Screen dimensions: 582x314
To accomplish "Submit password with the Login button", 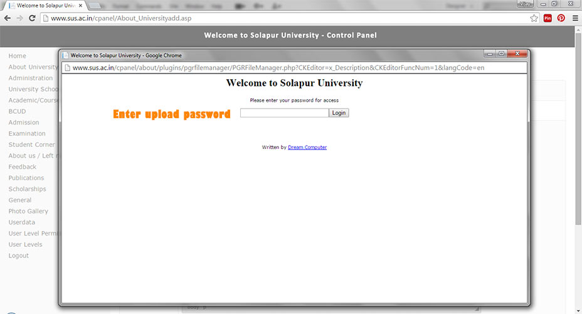I will coord(339,112).
